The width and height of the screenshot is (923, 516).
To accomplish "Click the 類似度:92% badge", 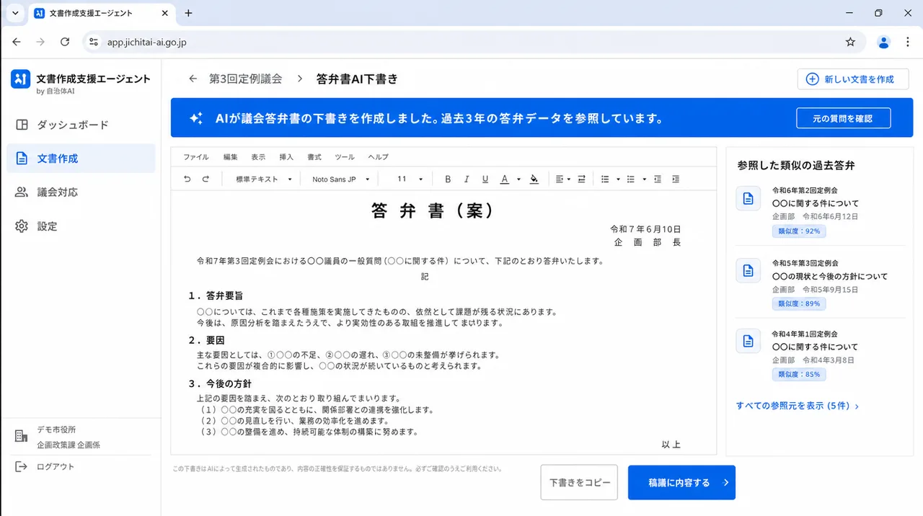I will [799, 231].
